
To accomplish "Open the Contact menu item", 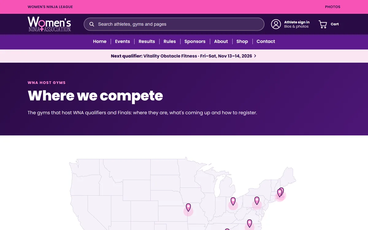I will [266, 41].
